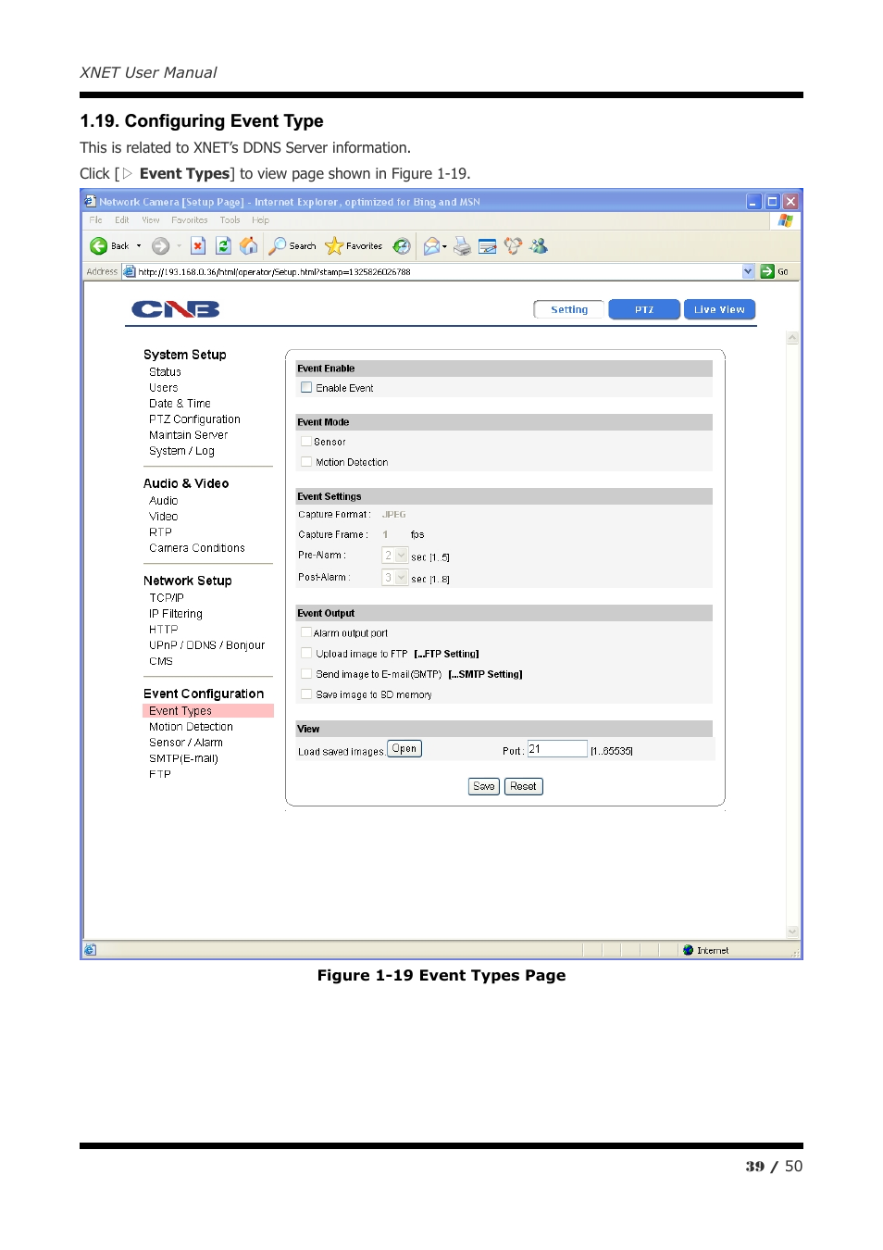Stop page loading with red X icon
The width and height of the screenshot is (883, 1250).
click(x=198, y=245)
